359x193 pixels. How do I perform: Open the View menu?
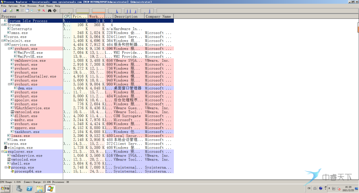(23, 6)
